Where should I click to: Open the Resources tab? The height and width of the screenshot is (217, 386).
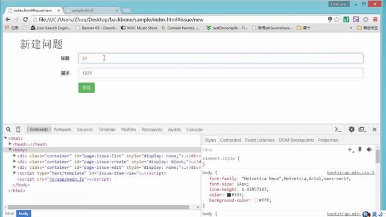(152, 130)
